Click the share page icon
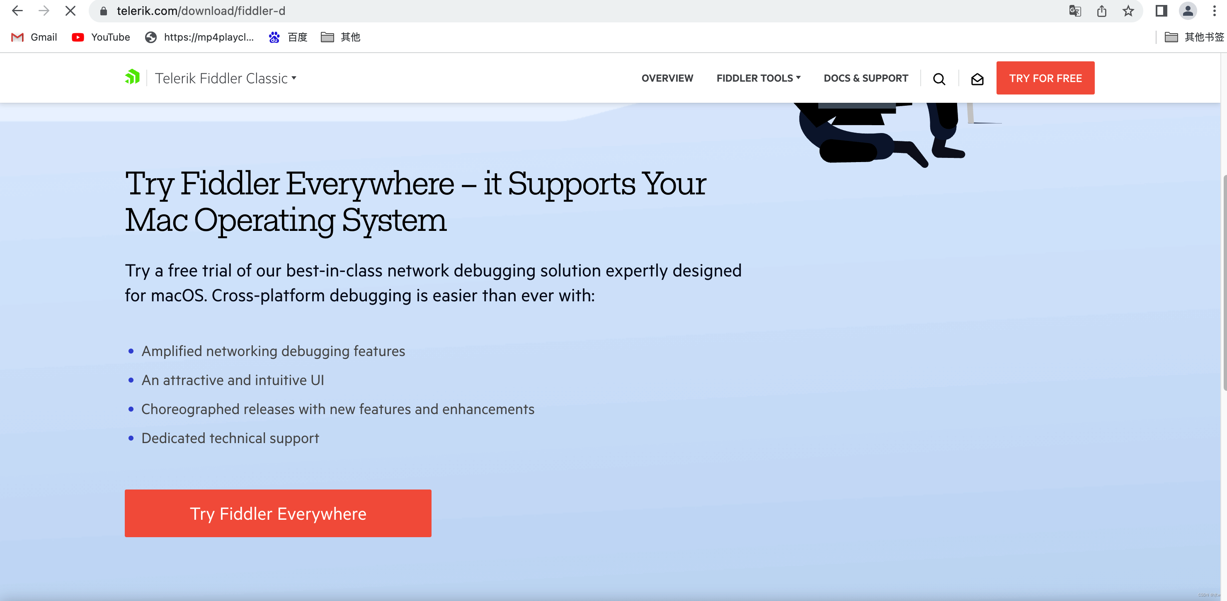1227x601 pixels. point(1101,10)
